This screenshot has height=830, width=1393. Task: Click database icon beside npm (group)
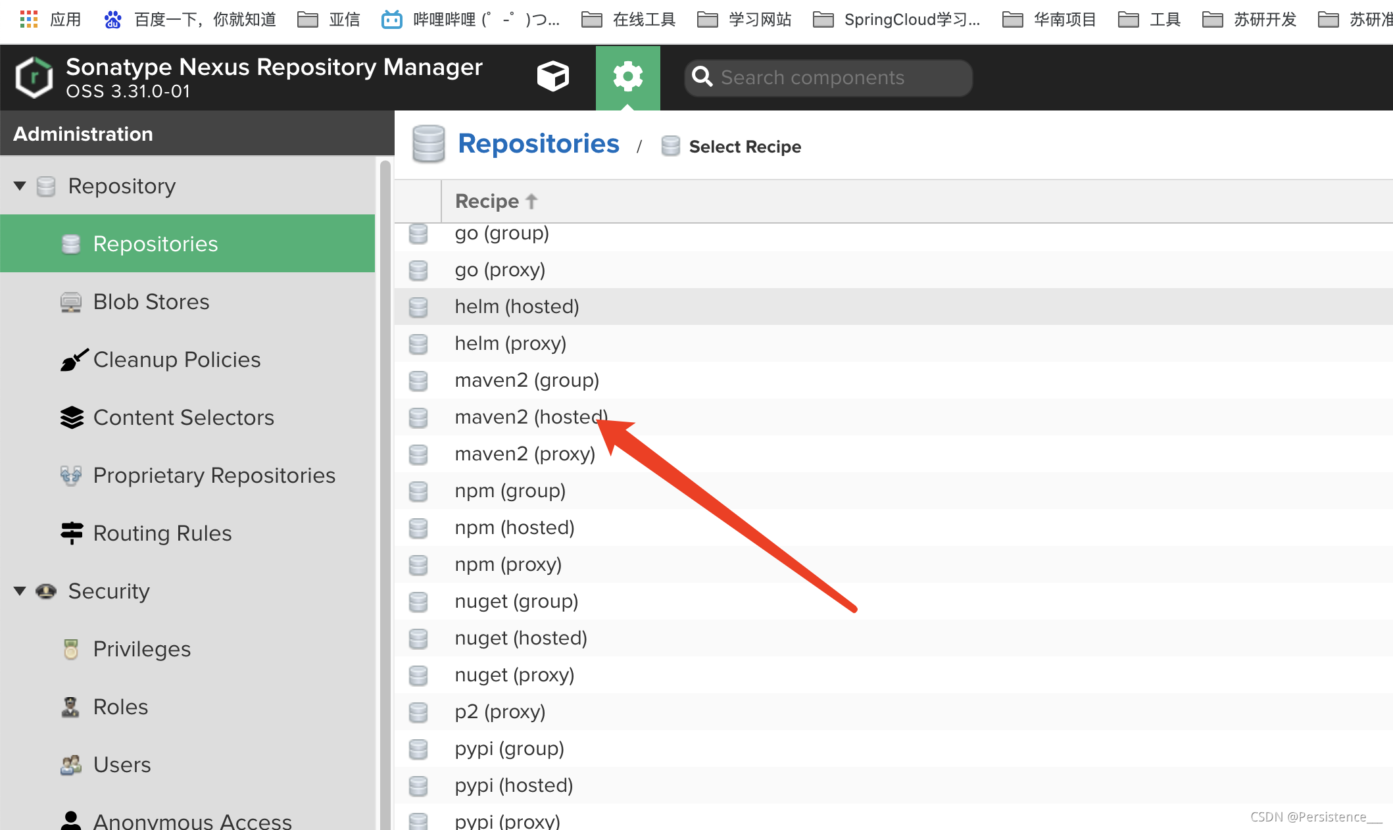click(x=418, y=491)
